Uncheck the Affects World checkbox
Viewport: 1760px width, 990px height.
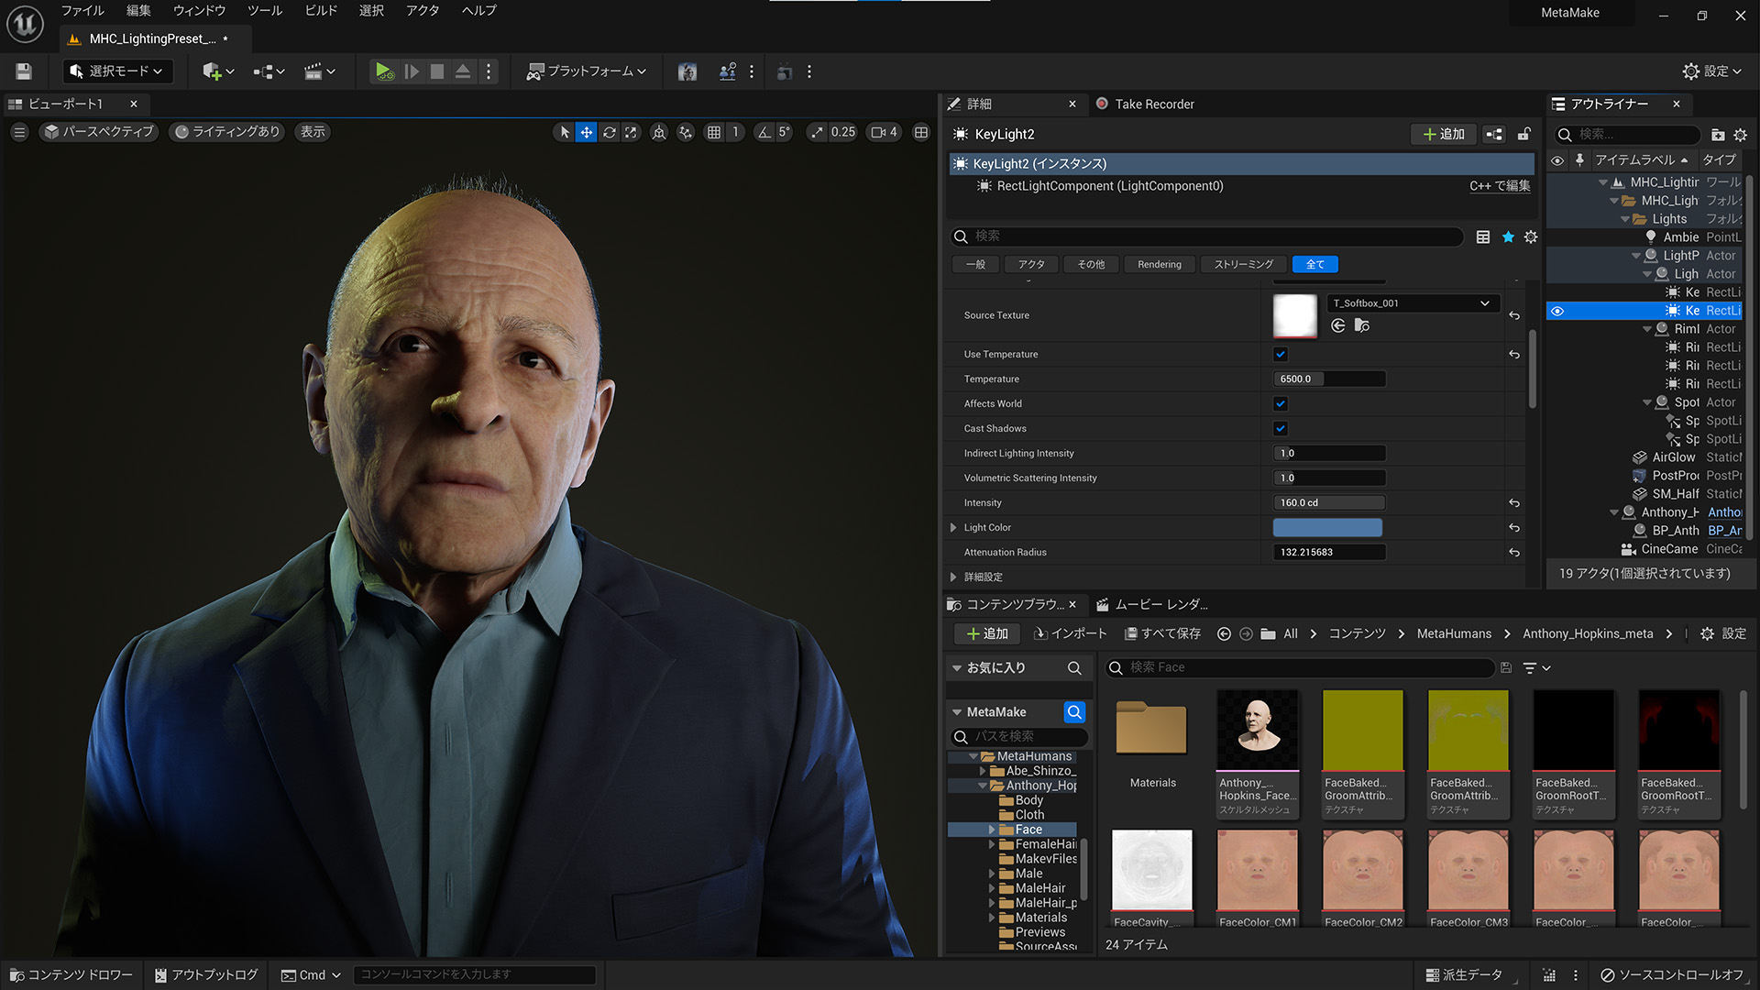pos(1281,403)
